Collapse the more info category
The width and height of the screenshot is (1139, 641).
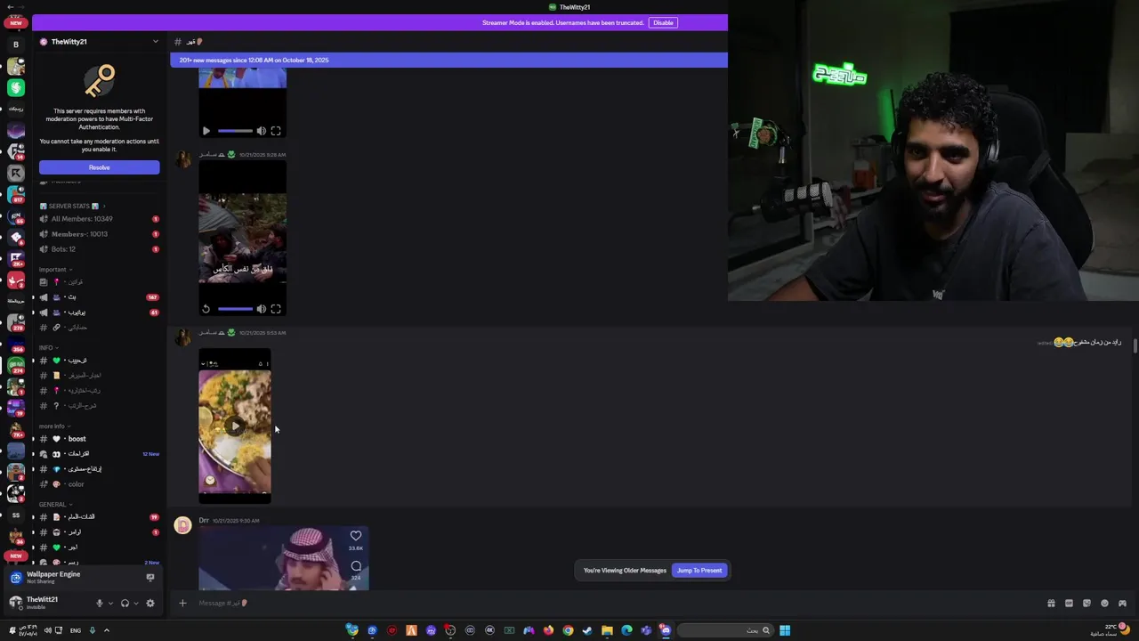54,426
